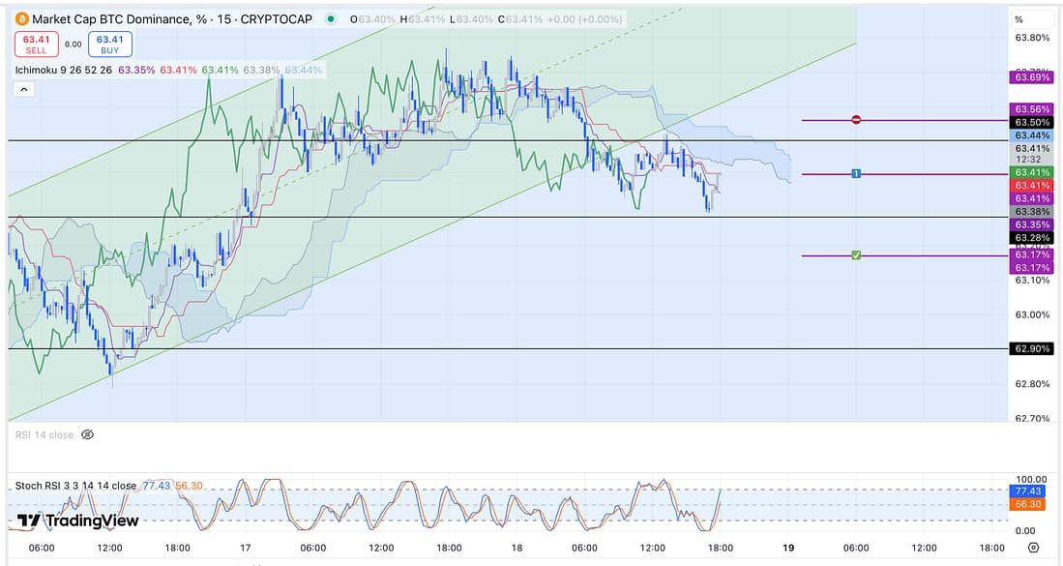The height and width of the screenshot is (566, 1063).
Task: Select the green checkmark marker
Action: point(856,255)
